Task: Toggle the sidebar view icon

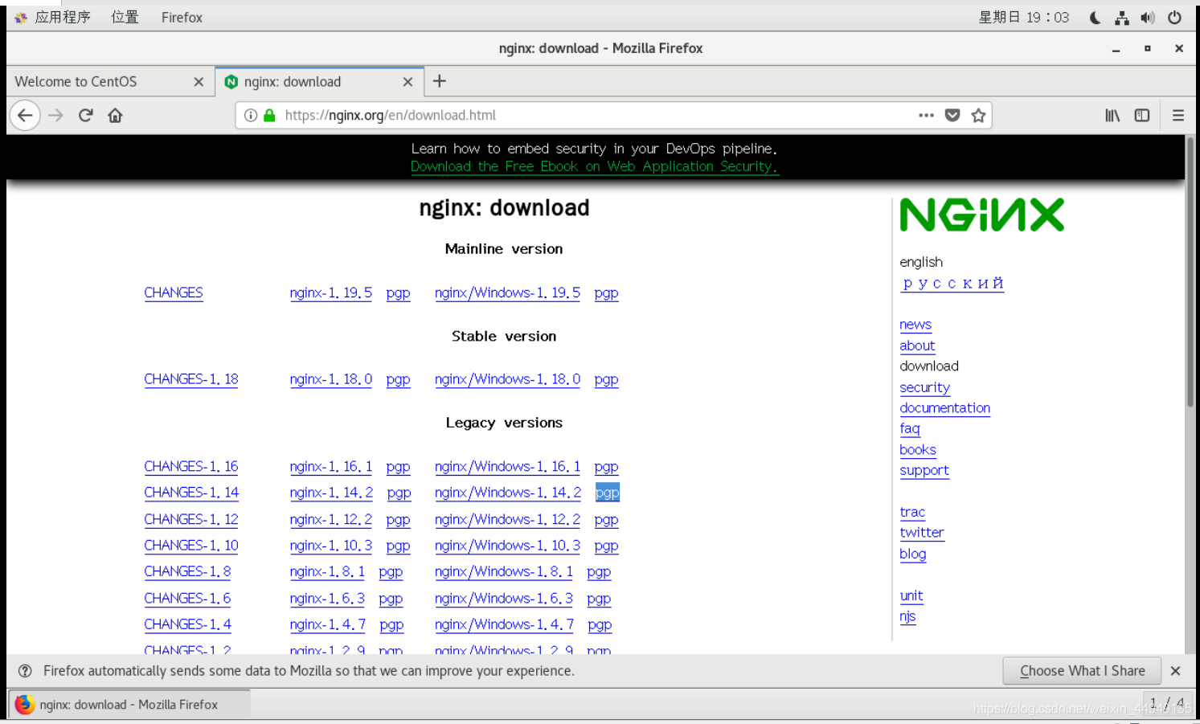Action: pos(1142,116)
